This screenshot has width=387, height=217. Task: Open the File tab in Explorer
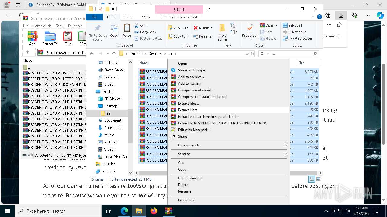[x=94, y=17]
